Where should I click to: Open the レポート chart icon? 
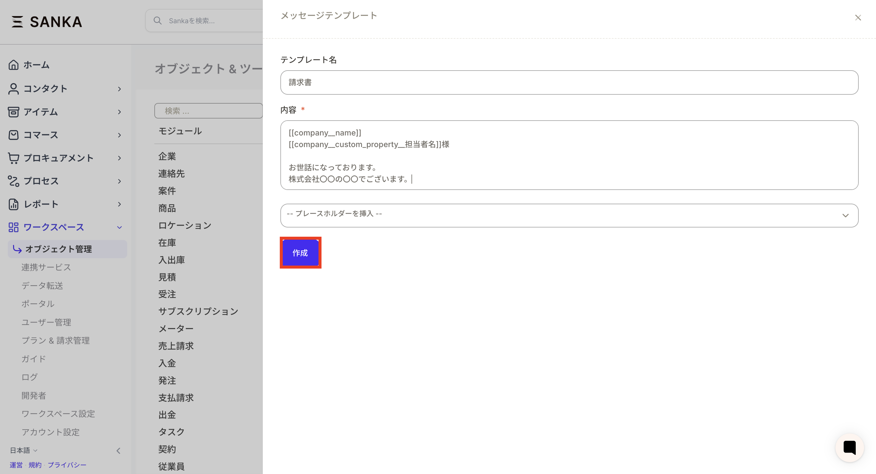[x=14, y=204]
